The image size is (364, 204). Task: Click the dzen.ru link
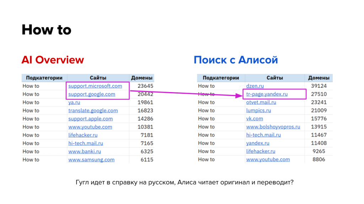pos(255,86)
